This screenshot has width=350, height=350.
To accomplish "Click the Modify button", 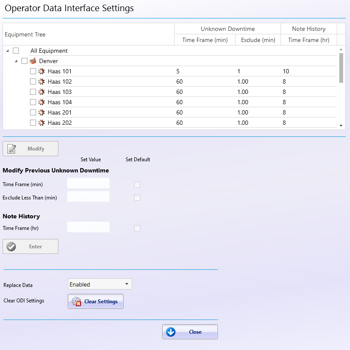I will (30, 149).
